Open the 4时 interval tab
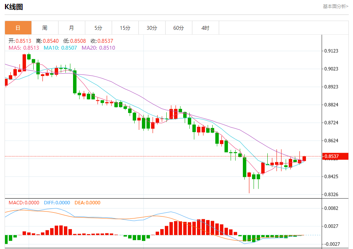 click(205, 28)
